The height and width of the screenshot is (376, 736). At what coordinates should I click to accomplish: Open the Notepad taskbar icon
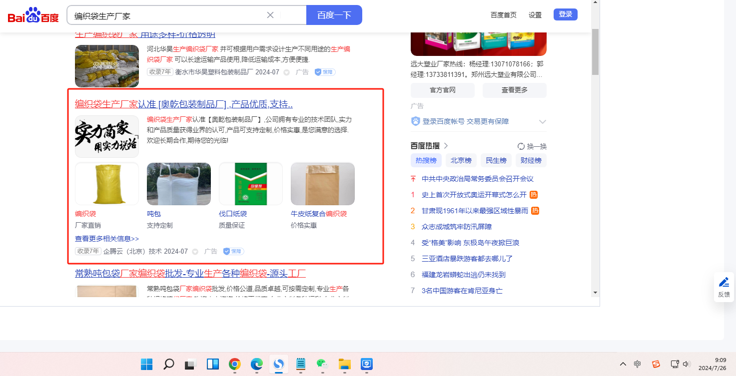click(x=301, y=364)
